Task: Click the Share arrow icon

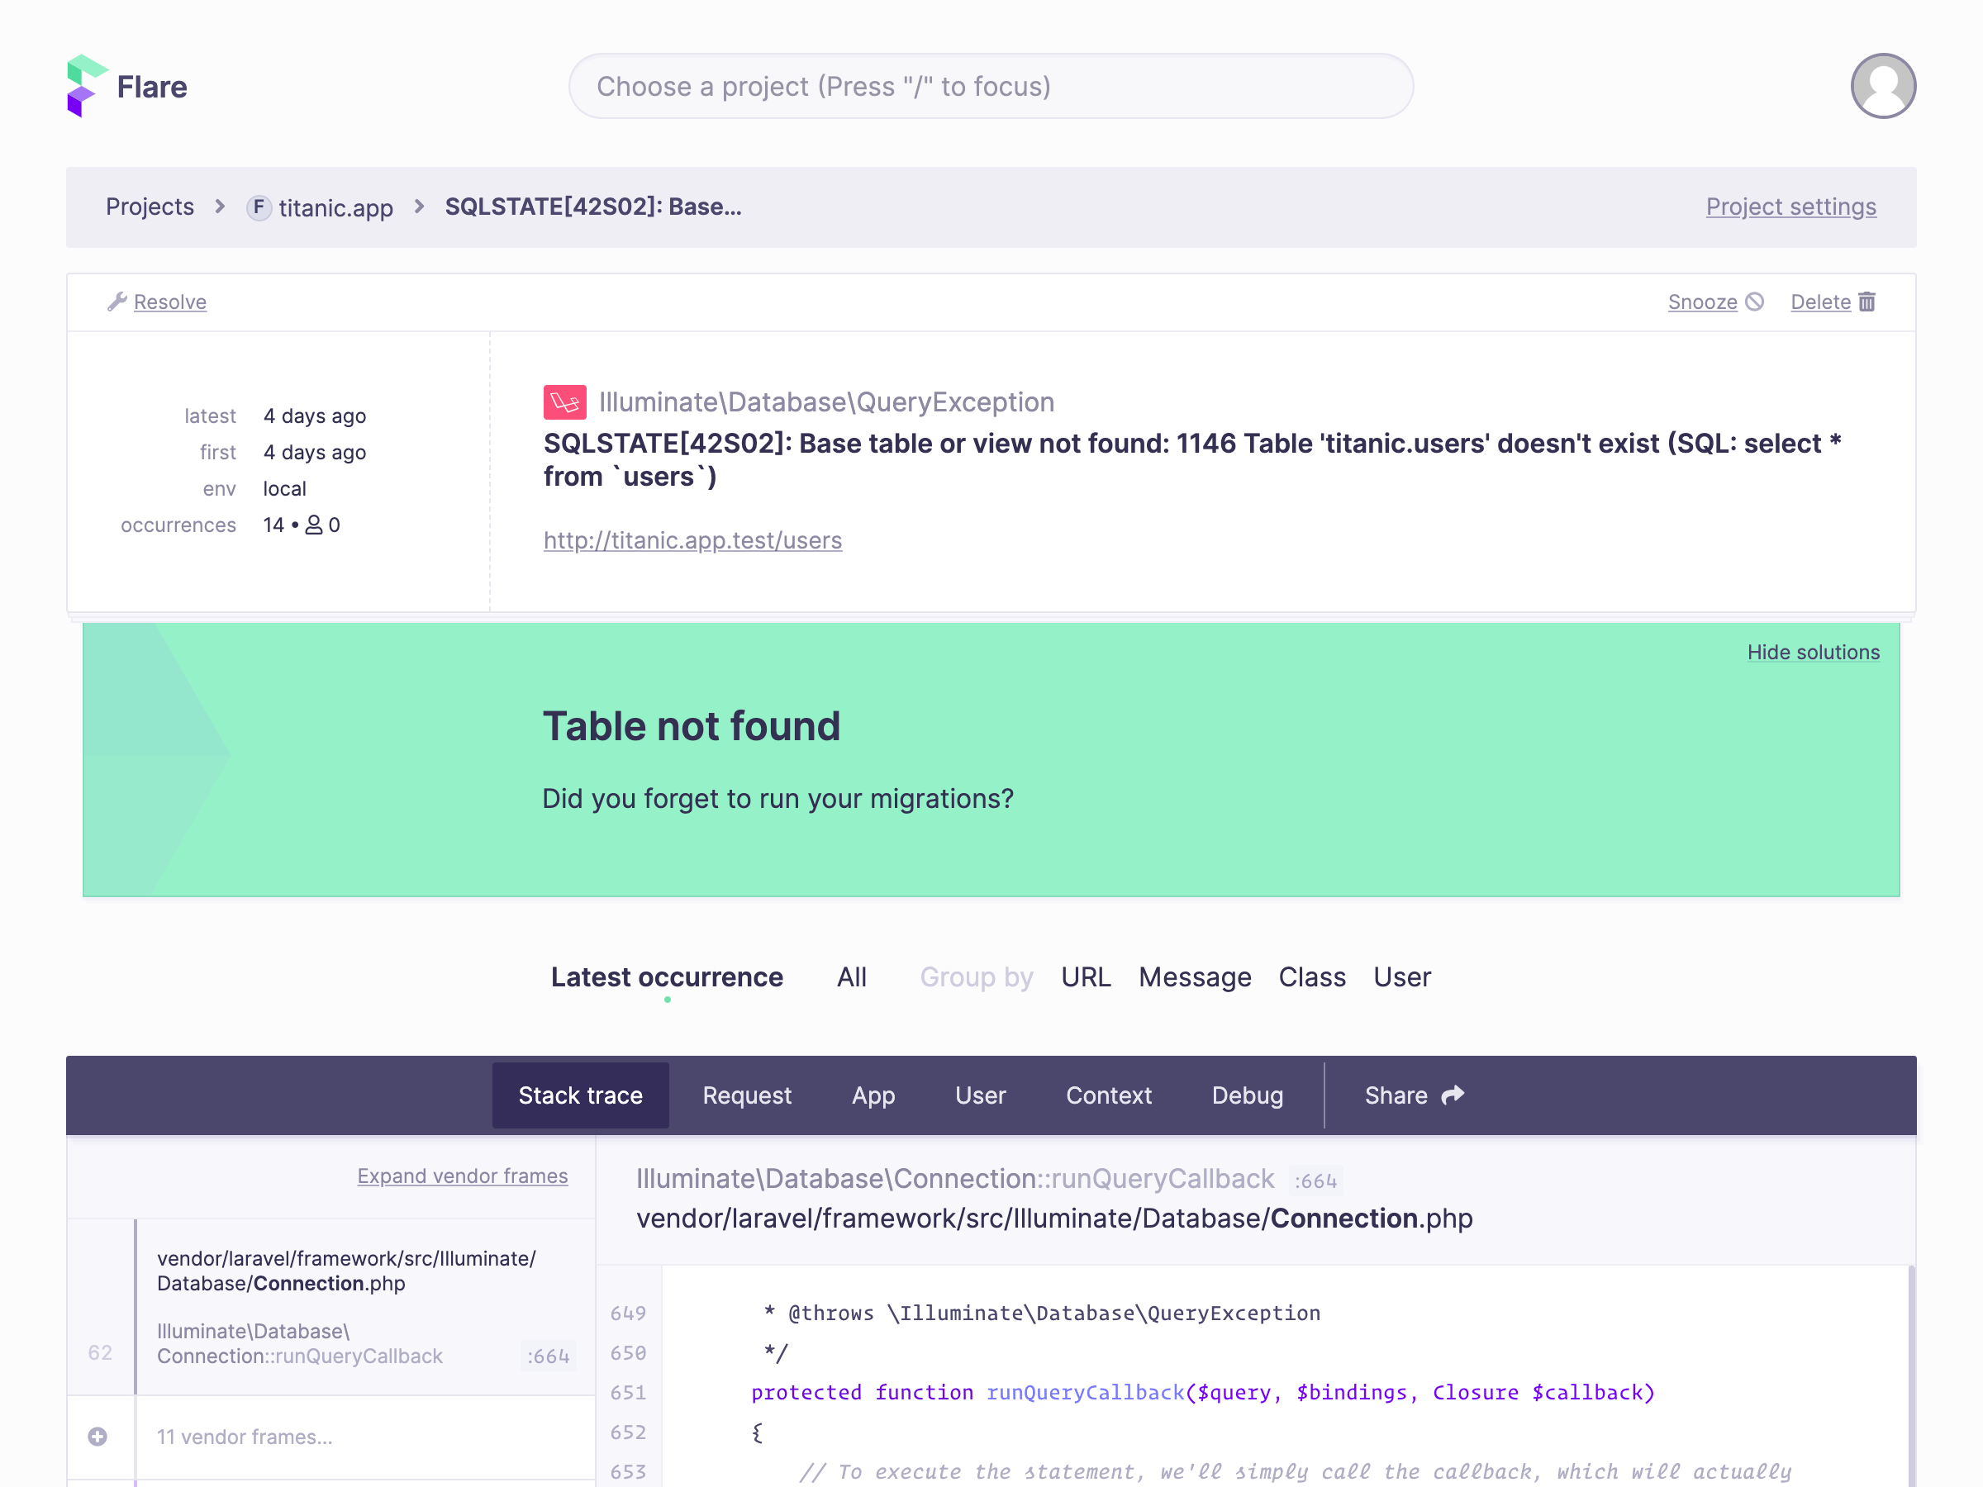Action: [1452, 1094]
